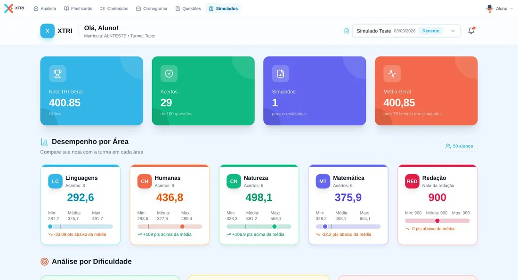The height and width of the screenshot is (280, 518).
Task: Click the MT badge on Matemática card
Action: click(x=323, y=181)
